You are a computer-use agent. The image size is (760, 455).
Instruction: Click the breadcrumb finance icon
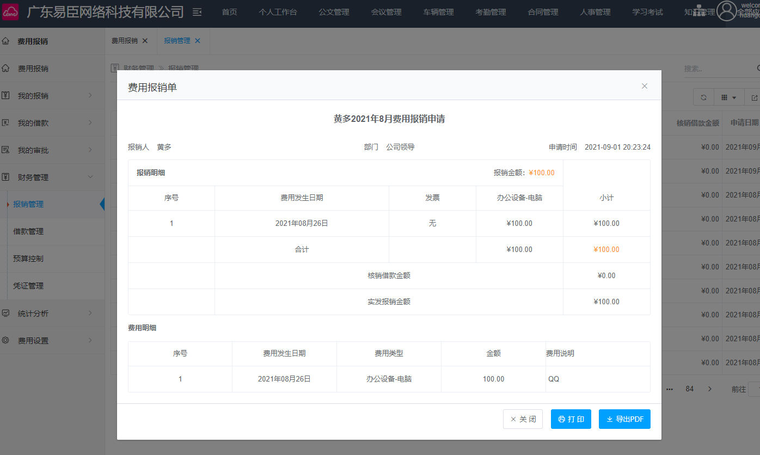(x=115, y=68)
